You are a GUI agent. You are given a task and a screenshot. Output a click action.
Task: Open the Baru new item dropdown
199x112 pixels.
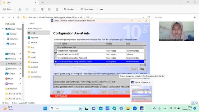tap(8, 9)
